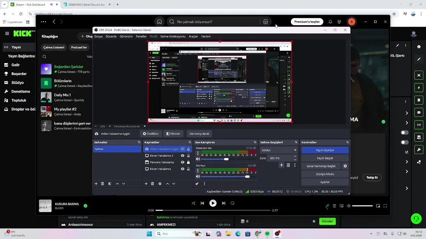The height and width of the screenshot is (239, 426).
Task: Open advanced audio properties gear in mixer
Action: (197, 184)
